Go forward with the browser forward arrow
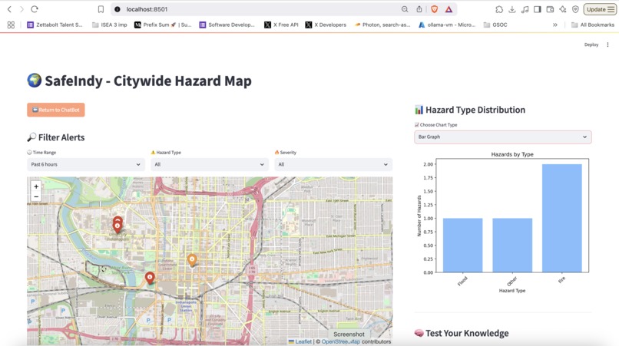619x346 pixels. coord(22,9)
